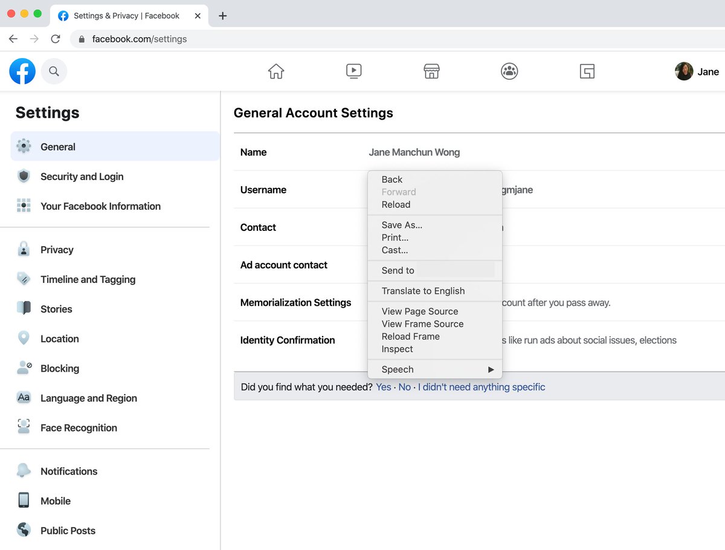Image resolution: width=725 pixels, height=550 pixels.
Task: Click the Timeline and Tagging tag icon
Action: [x=24, y=279]
